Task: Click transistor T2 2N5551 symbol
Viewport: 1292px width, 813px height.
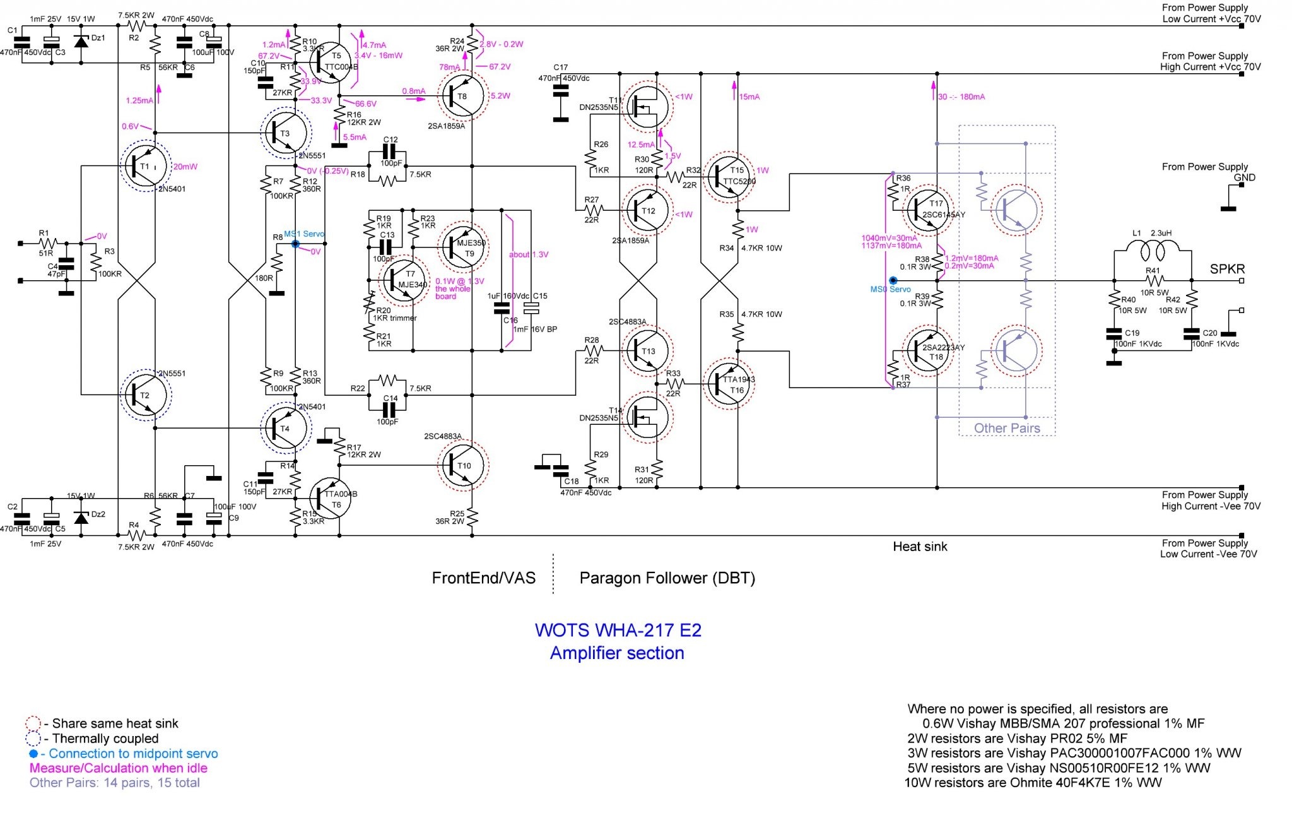Action: click(146, 395)
